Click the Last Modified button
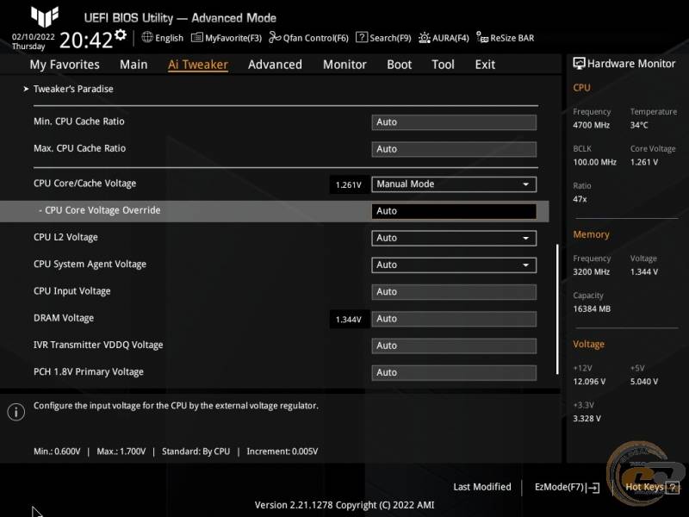 (482, 487)
